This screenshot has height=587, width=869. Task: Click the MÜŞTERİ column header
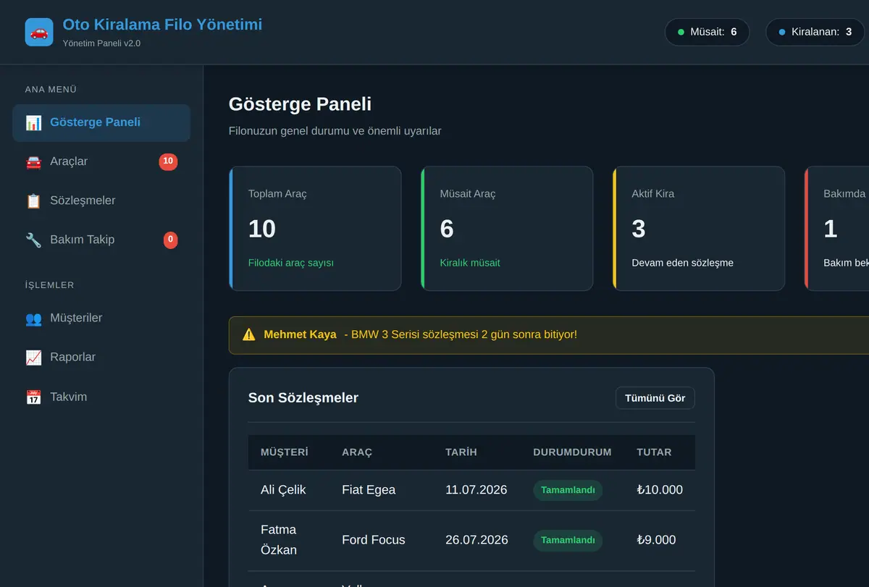click(x=285, y=452)
